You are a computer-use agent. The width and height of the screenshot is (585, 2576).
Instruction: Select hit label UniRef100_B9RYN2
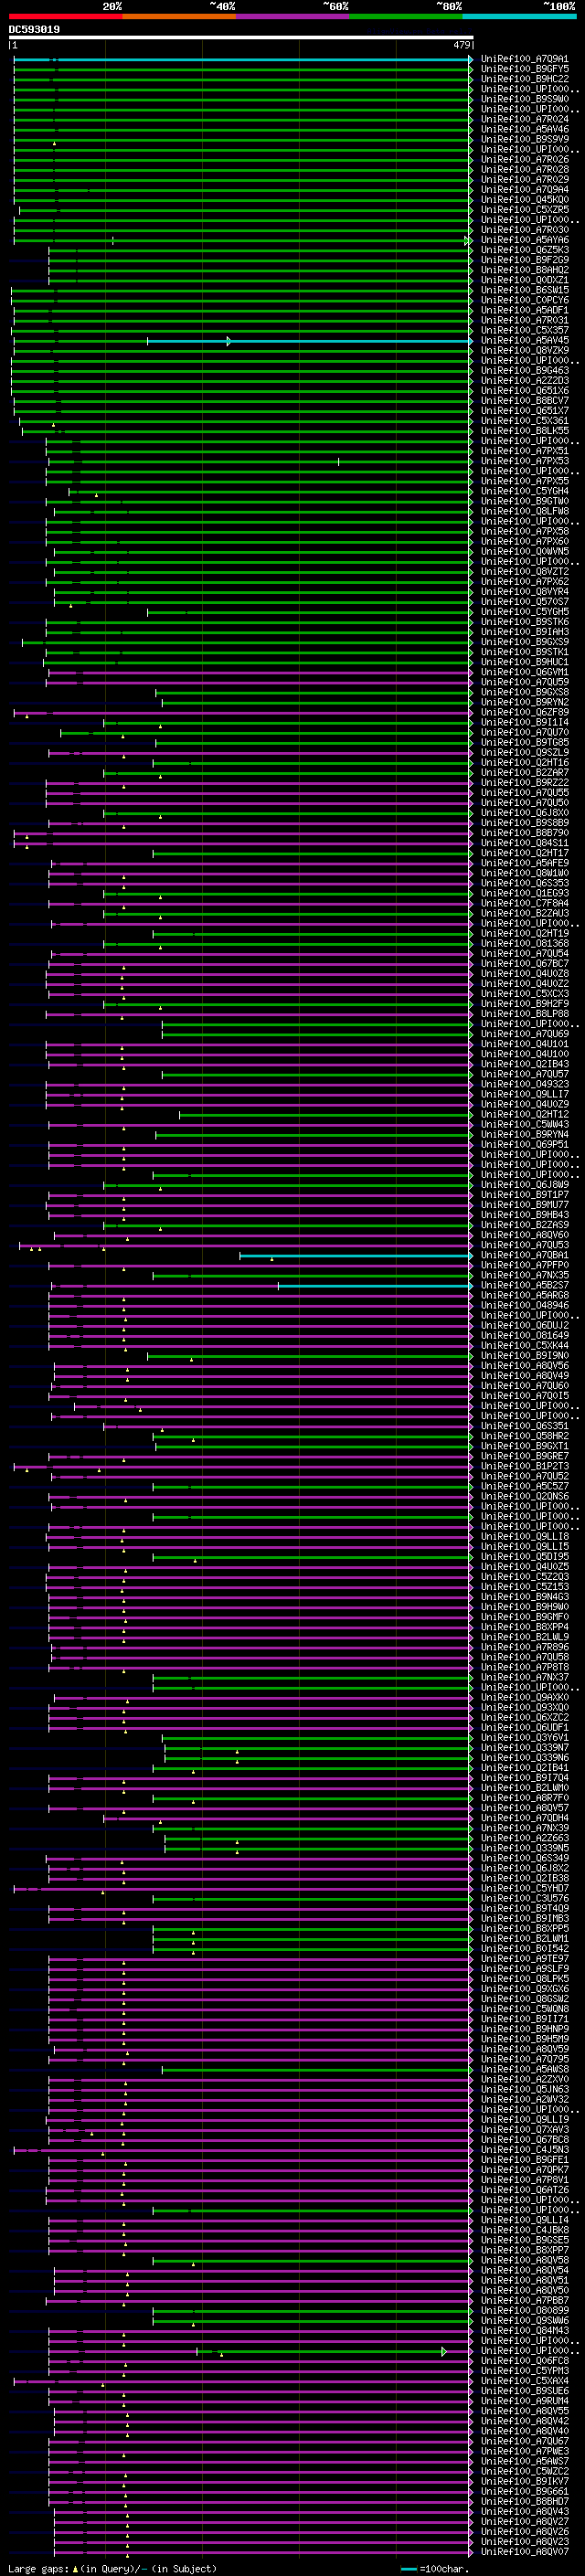click(x=524, y=703)
